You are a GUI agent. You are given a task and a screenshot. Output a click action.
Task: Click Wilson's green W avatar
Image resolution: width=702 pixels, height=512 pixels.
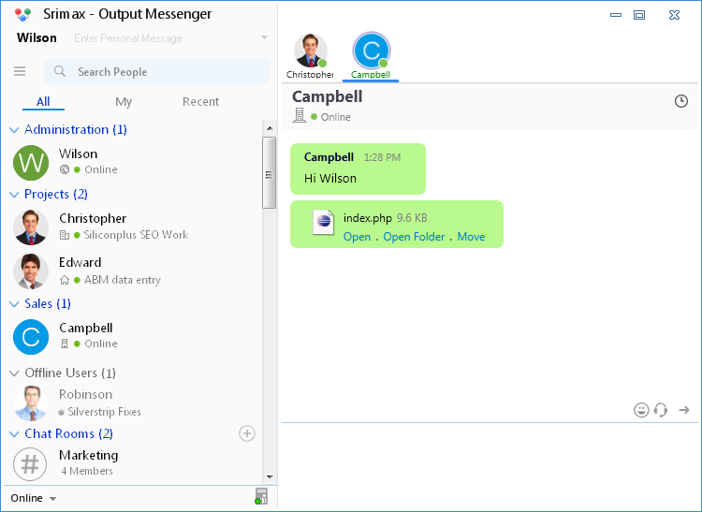(31, 163)
